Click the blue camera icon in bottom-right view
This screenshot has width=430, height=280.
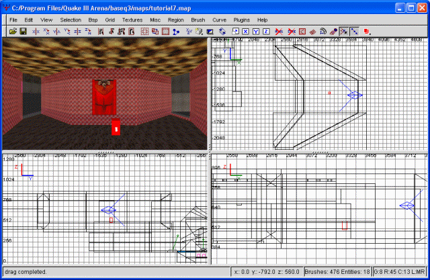tap(407, 205)
